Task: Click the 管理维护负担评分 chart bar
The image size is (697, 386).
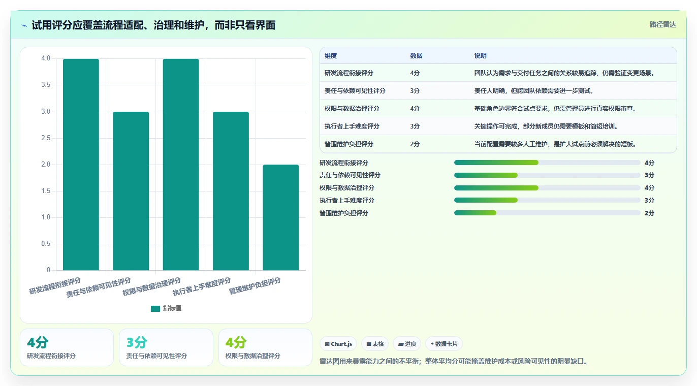Action: [281, 217]
